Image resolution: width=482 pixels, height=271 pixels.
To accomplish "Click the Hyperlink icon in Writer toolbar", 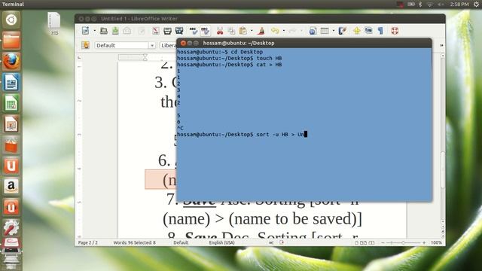I will click(313, 31).
